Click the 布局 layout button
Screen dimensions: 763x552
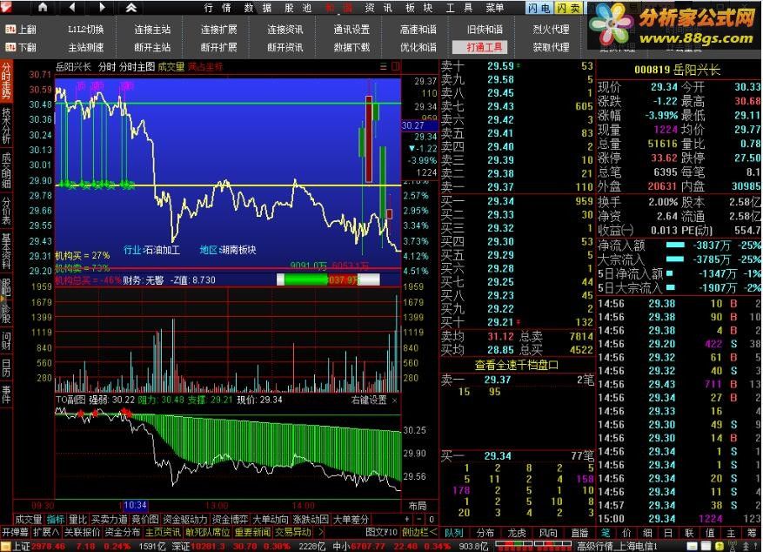tap(417, 505)
